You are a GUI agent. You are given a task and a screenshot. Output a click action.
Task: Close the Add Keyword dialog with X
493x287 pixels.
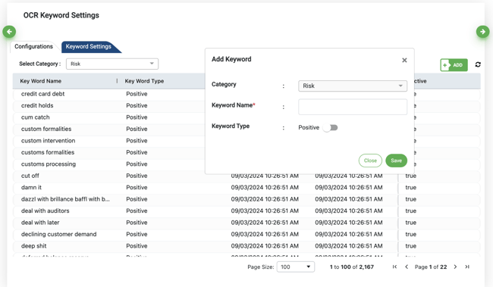click(404, 61)
